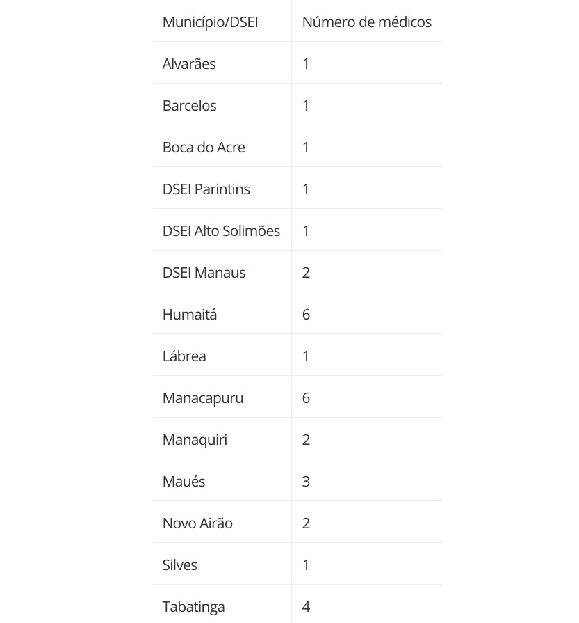This screenshot has width=579, height=623.
Task: Select the doctor count for DSEI Manaus
Action: (x=306, y=273)
